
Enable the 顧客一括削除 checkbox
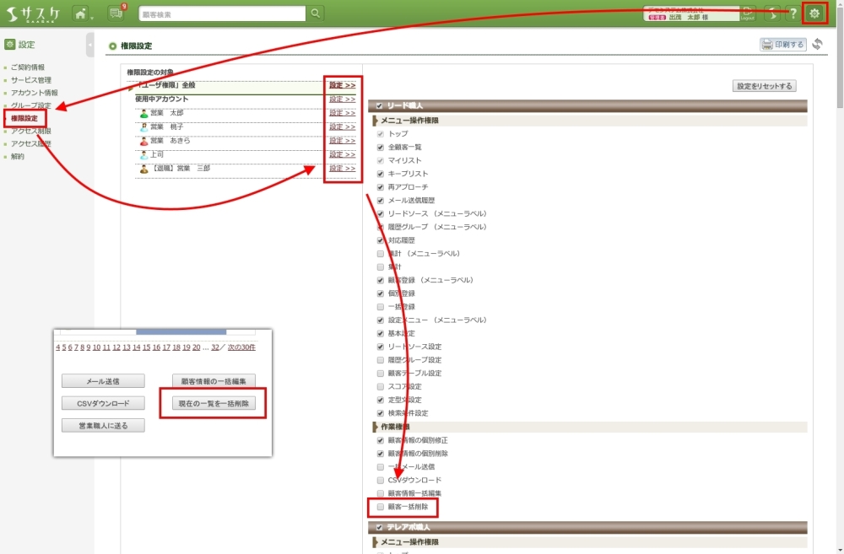(x=380, y=507)
